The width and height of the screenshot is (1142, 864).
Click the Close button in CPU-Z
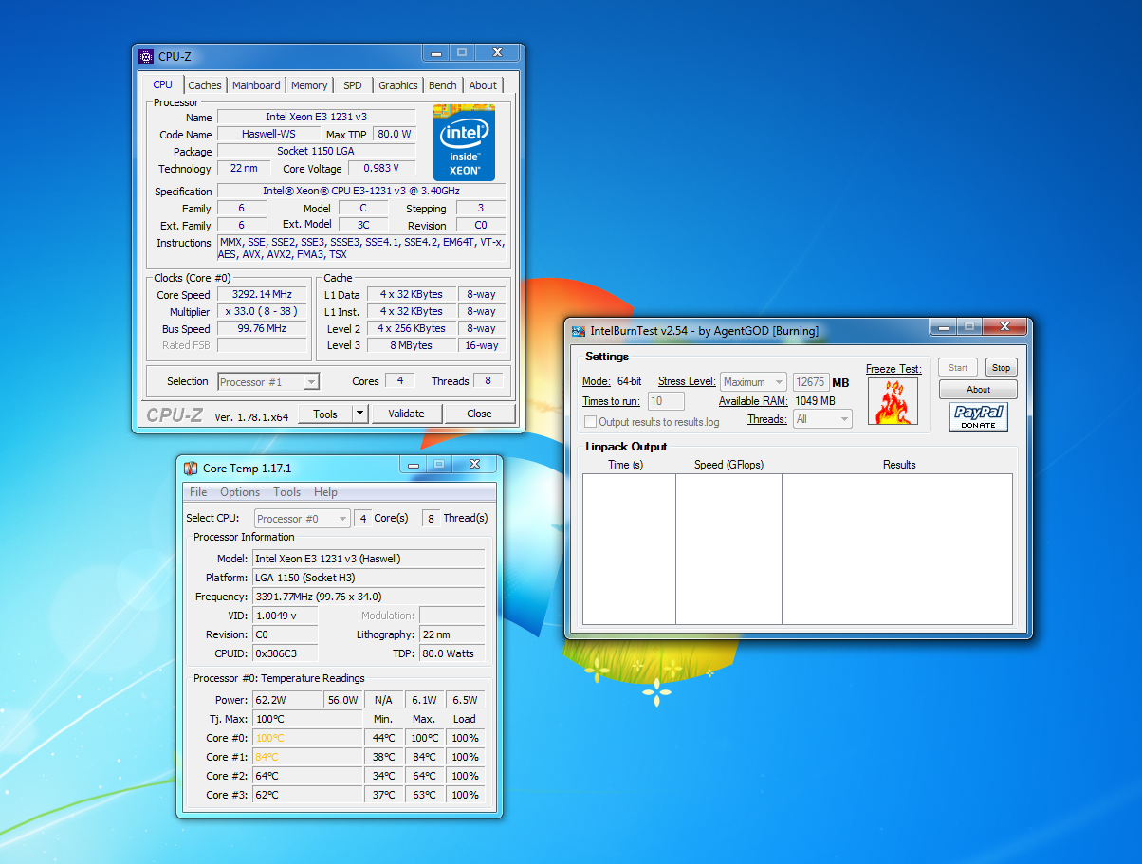(x=480, y=414)
